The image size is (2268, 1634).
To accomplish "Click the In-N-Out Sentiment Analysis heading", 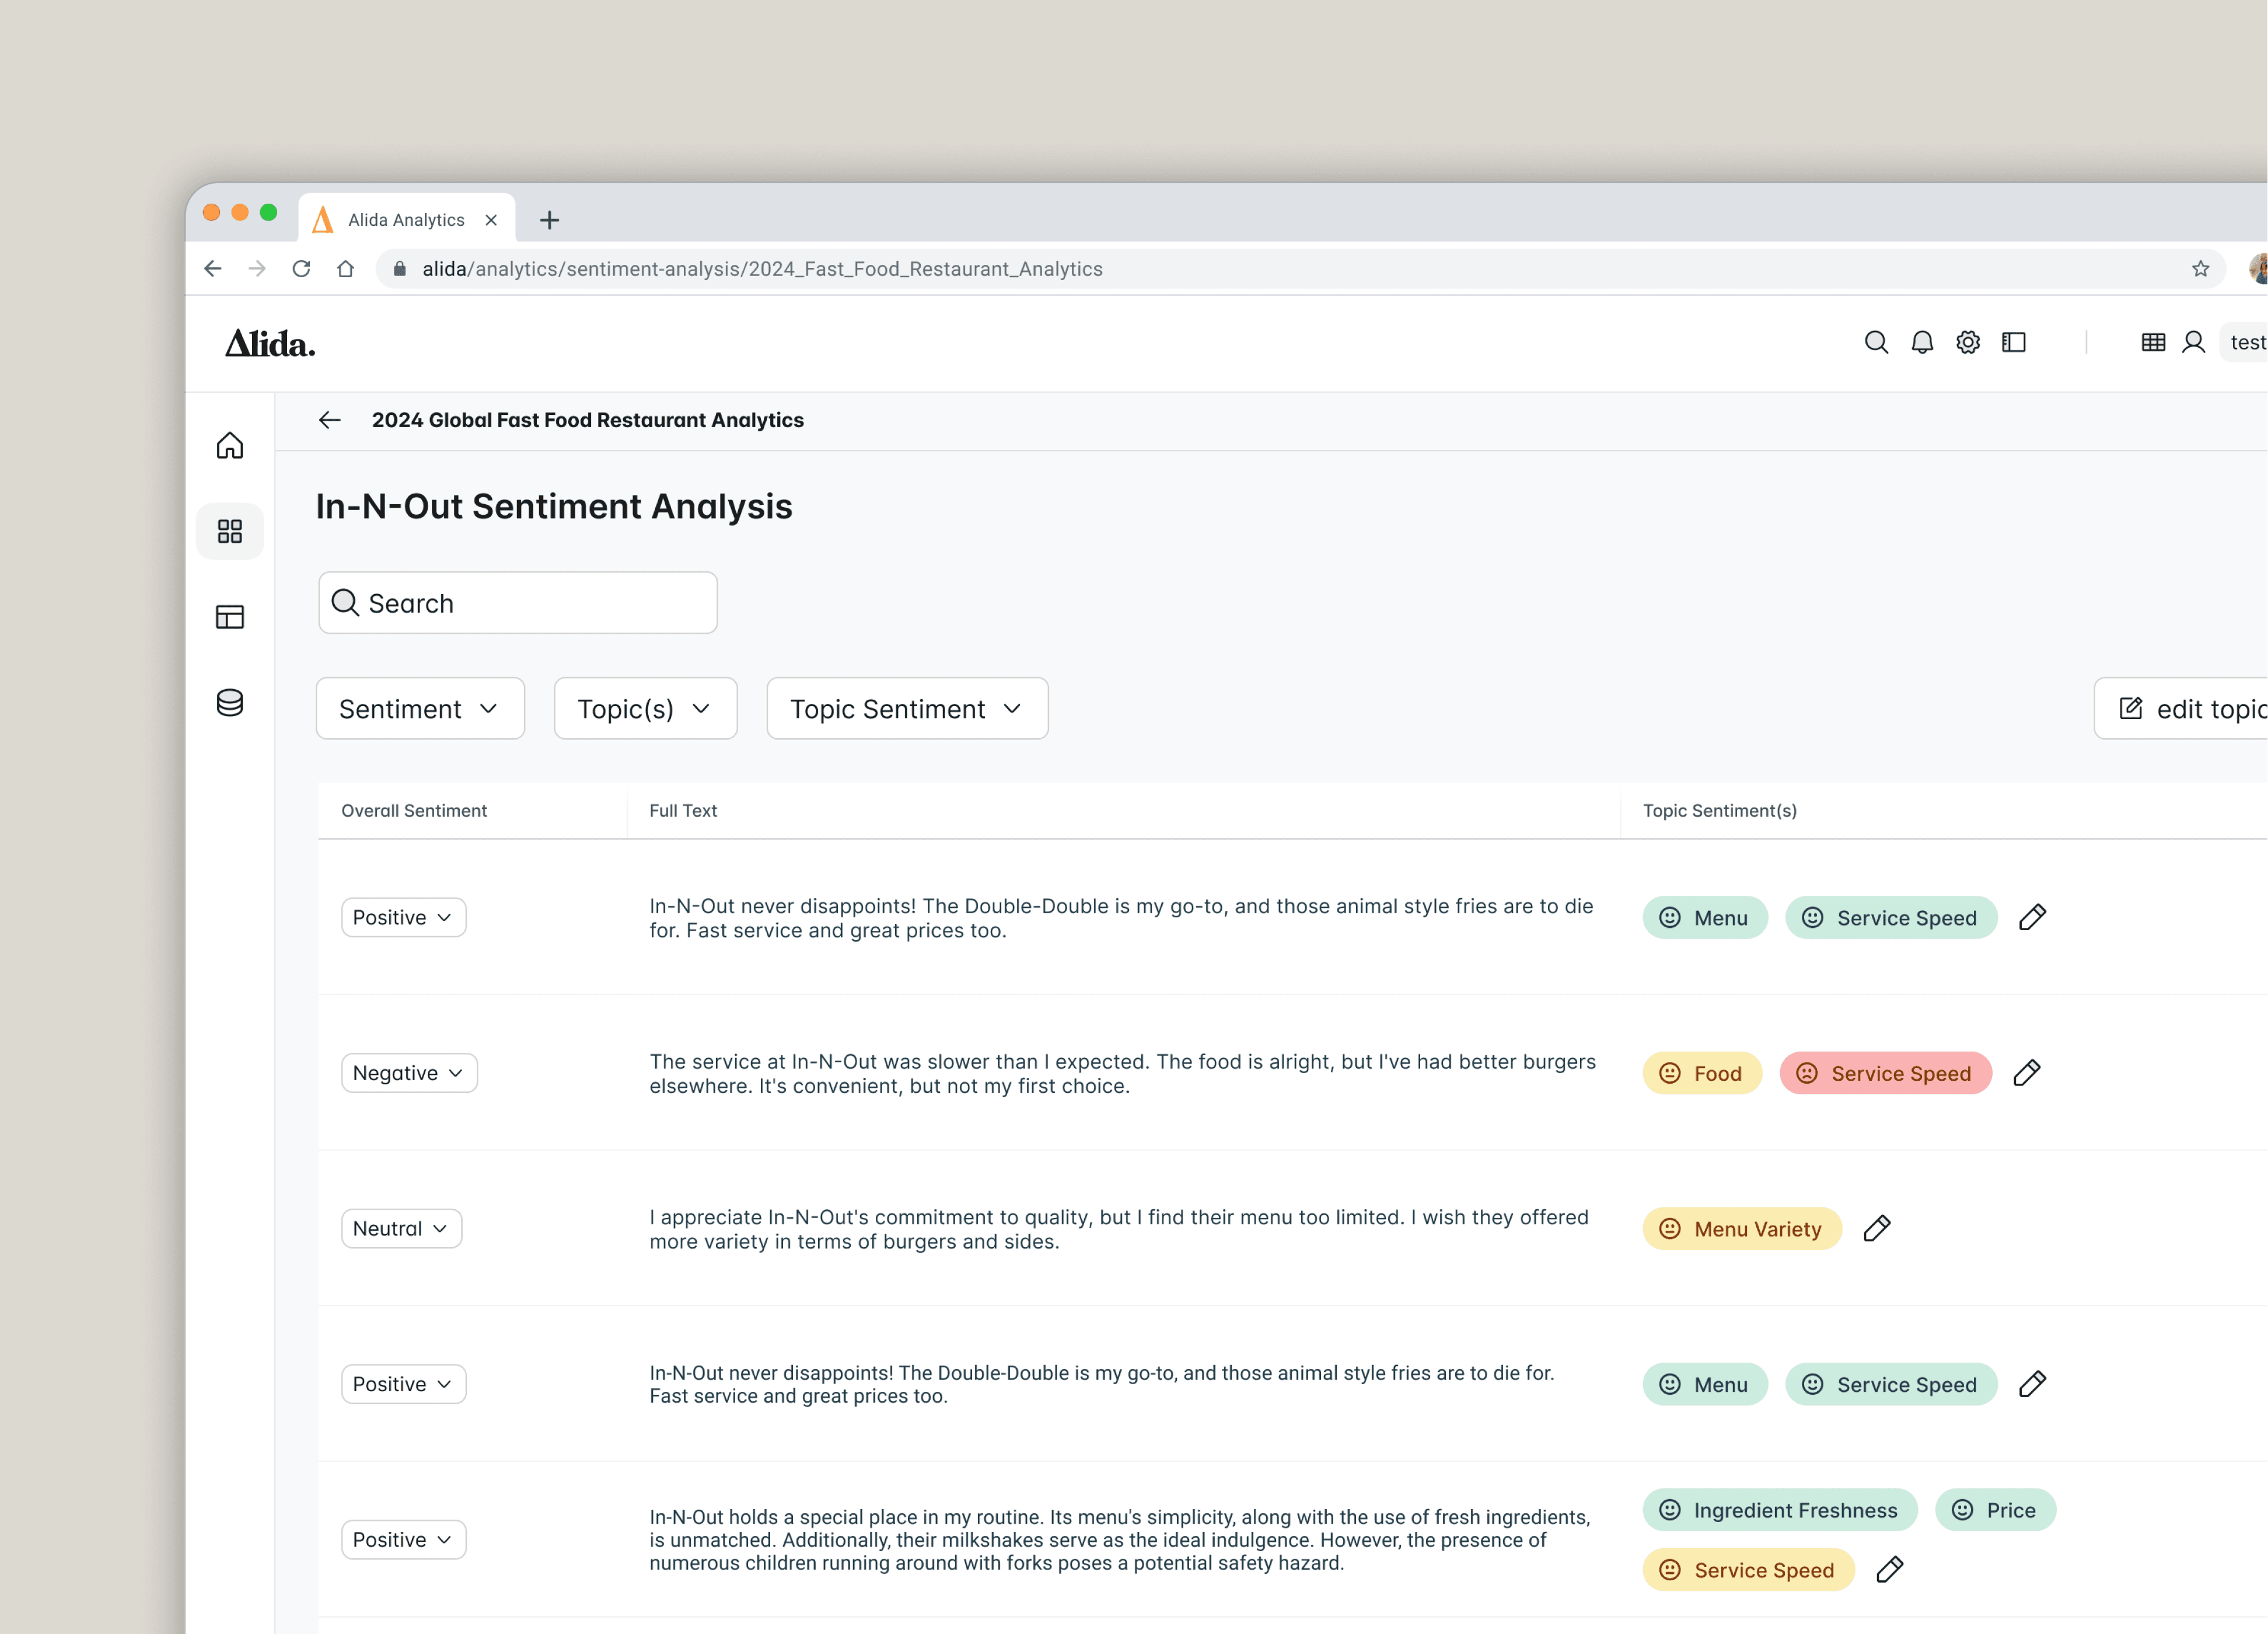I will (554, 507).
